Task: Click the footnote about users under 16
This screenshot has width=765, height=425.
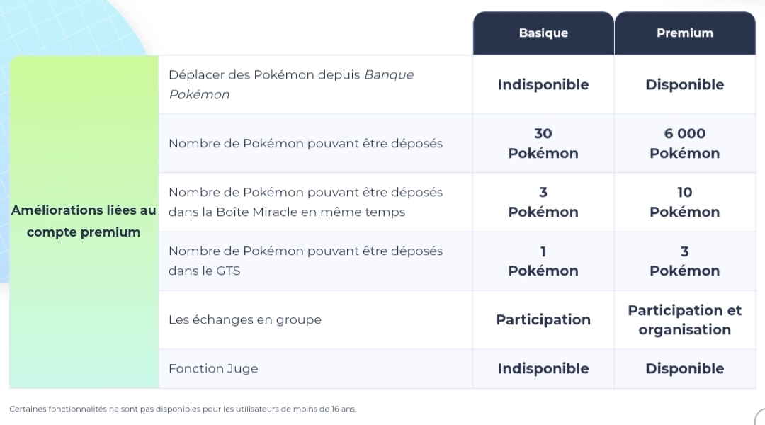Action: (x=183, y=409)
